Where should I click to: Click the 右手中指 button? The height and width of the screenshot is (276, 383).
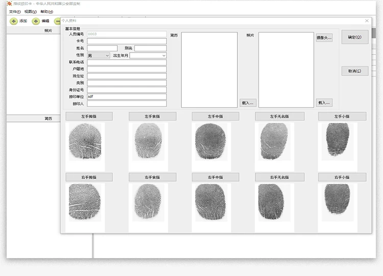216,177
